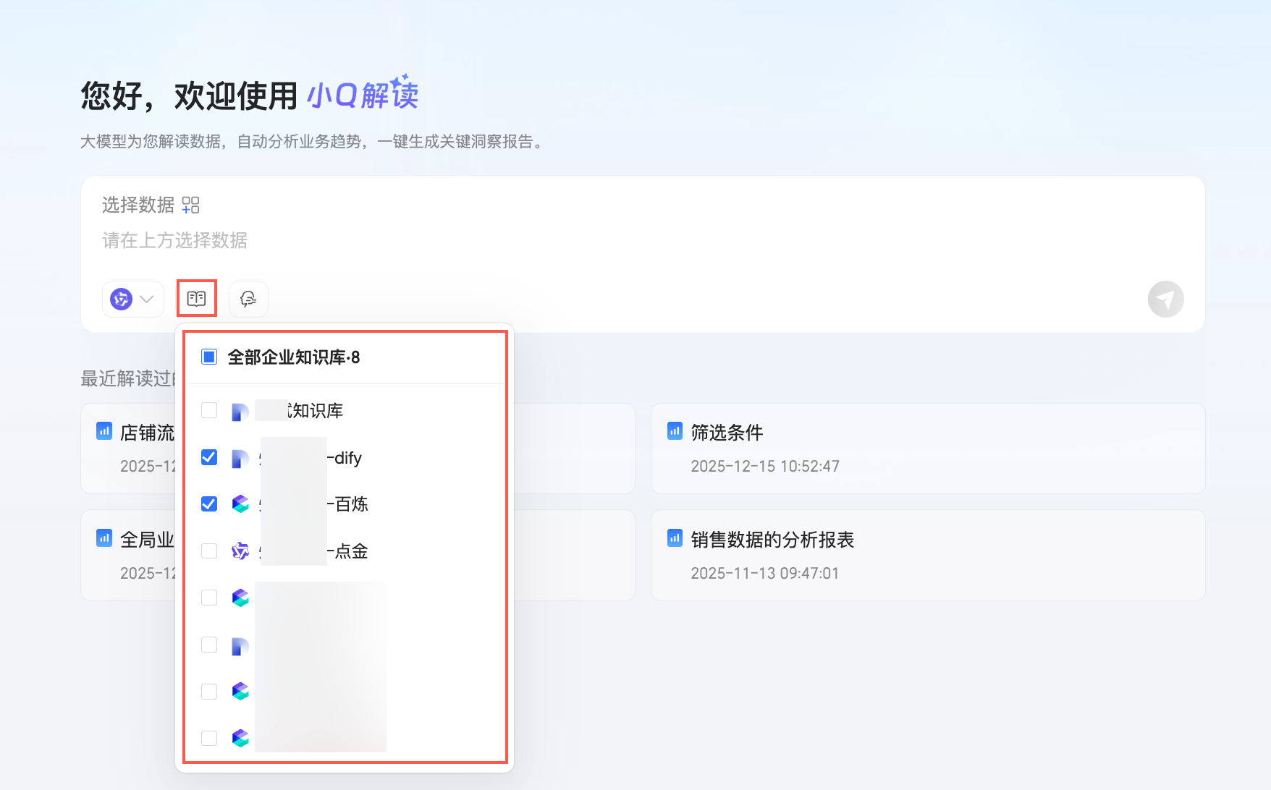This screenshot has height=790, width=1271.
Task: Click the thinking head icon button
Action: click(248, 299)
